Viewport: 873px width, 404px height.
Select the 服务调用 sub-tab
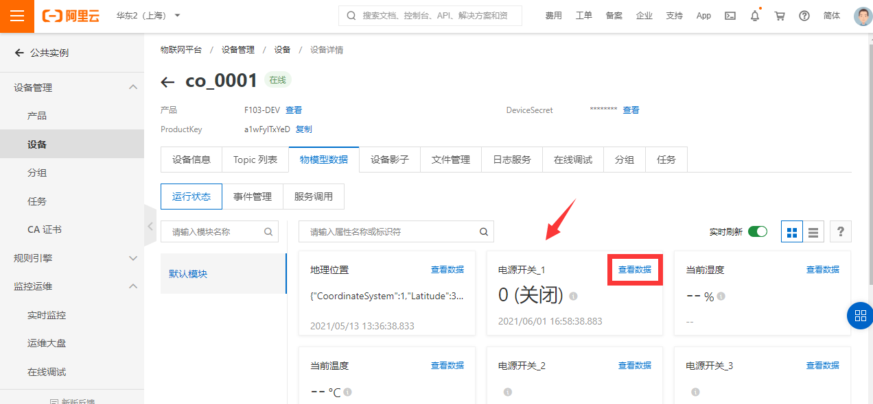coord(314,197)
